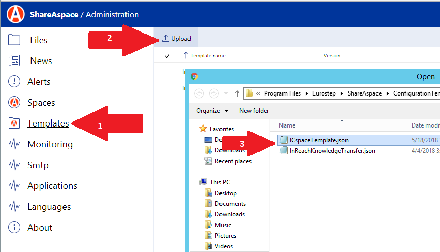Expand the path arrow after ShareAspace
Viewport: 440px width, 252px height.
click(387, 93)
